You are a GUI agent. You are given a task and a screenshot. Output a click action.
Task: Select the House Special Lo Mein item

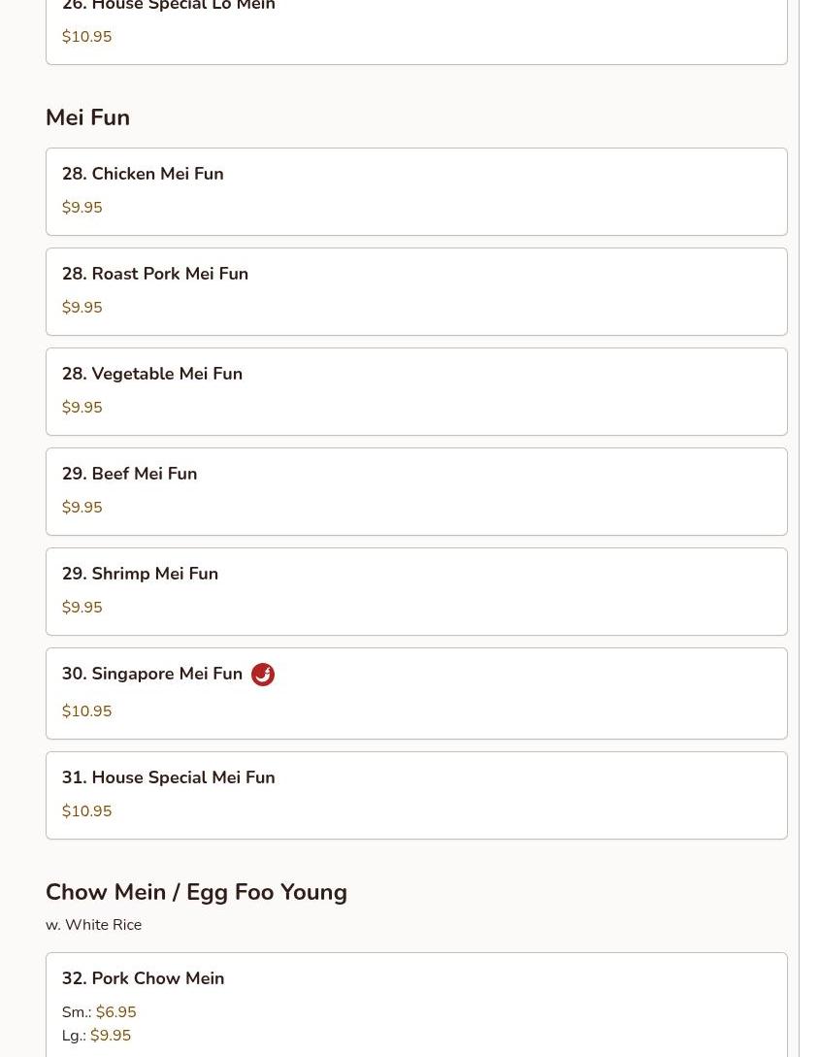tap(169, 8)
